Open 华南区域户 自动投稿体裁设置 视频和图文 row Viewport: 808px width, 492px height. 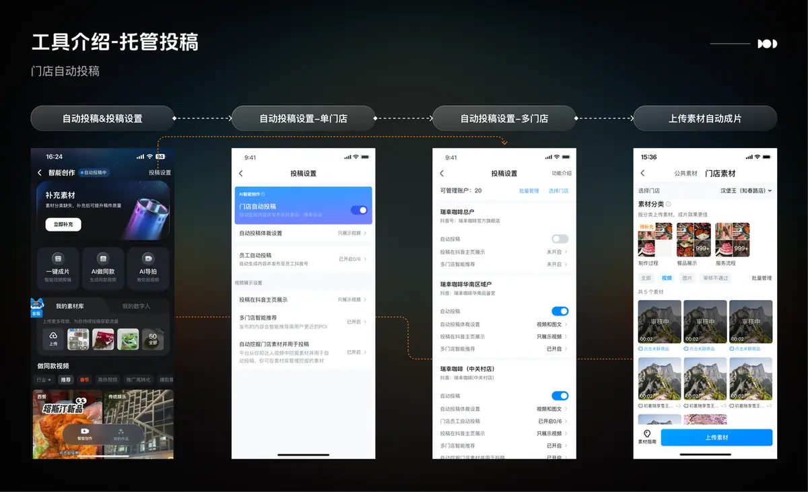504,324
